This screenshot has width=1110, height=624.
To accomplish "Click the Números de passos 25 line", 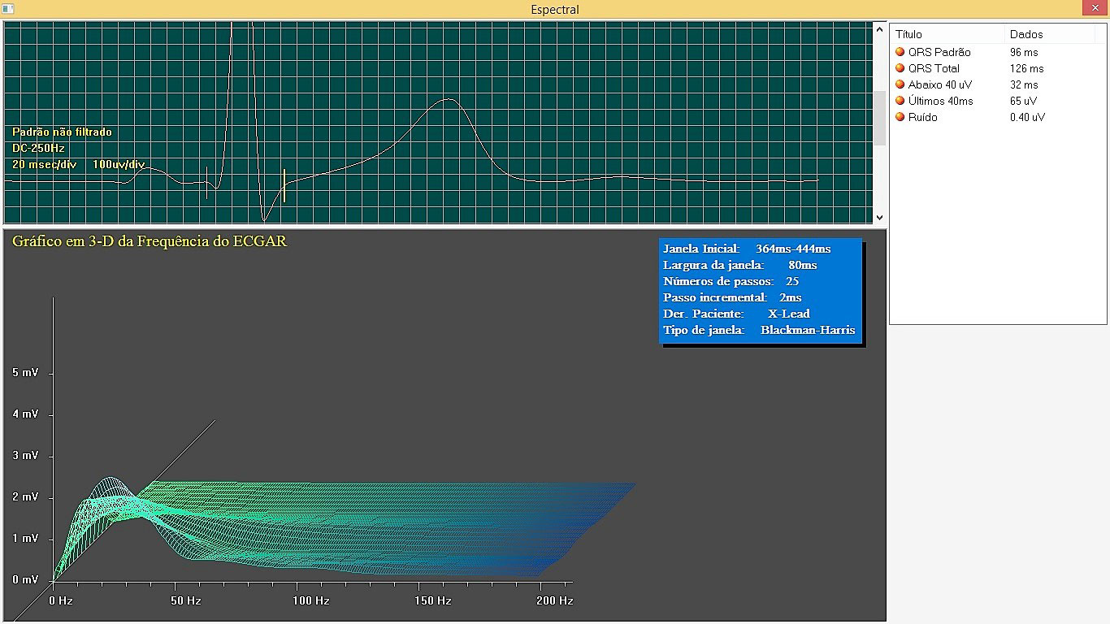I will click(731, 281).
